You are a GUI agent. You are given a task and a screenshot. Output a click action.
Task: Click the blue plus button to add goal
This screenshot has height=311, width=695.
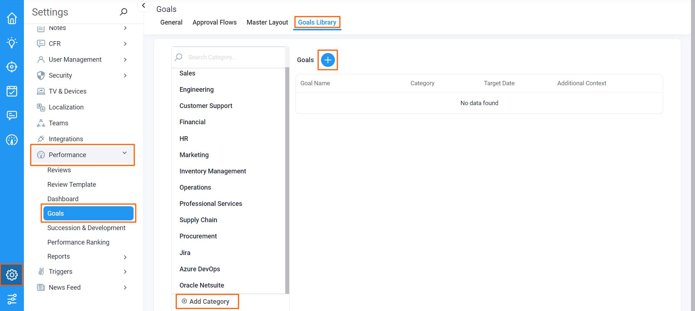point(328,60)
